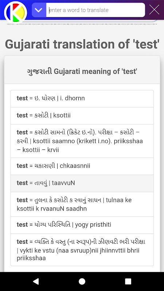164x291 pixels.
Task: Tap bold 'test' word in ksottii row
Action: [22, 115]
